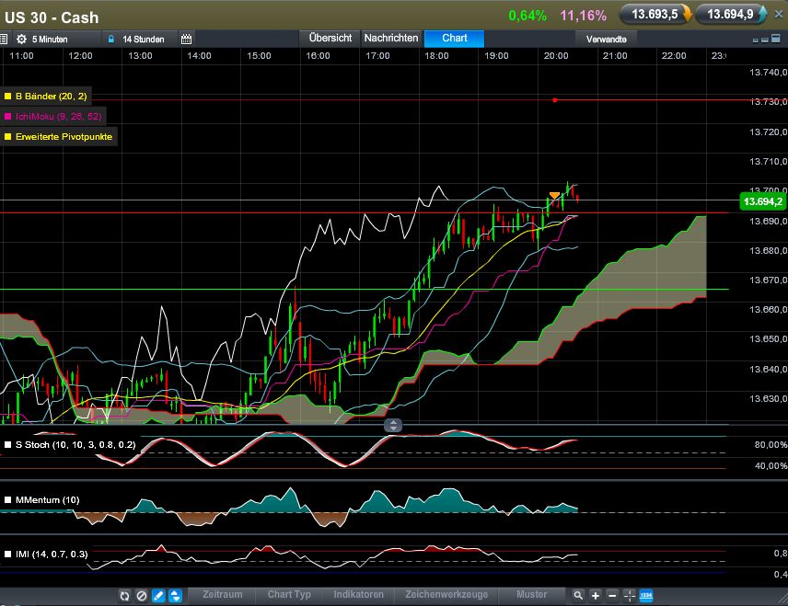Open the 14 Stunden time range dropdown
This screenshot has width=788, height=606.
pos(141,39)
